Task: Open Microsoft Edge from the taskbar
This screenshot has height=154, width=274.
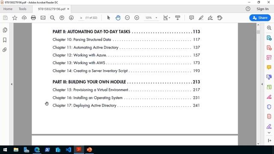Action: coord(37,150)
